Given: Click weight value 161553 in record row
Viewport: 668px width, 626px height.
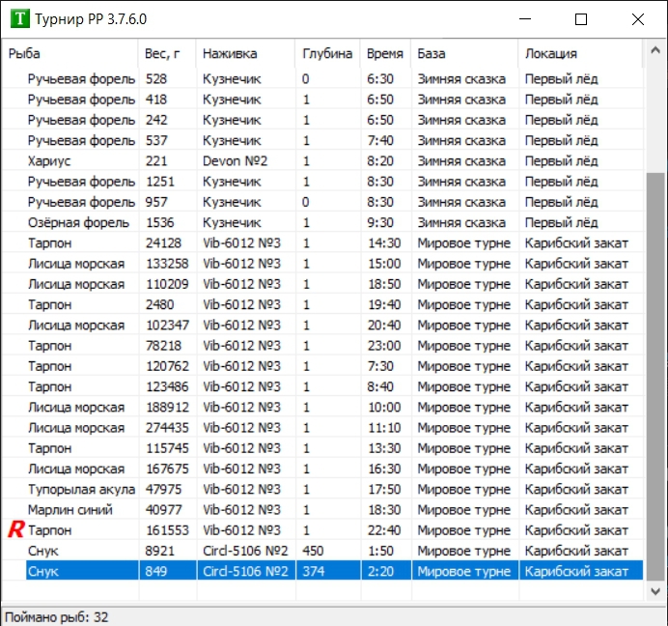Looking at the screenshot, I should [x=167, y=530].
